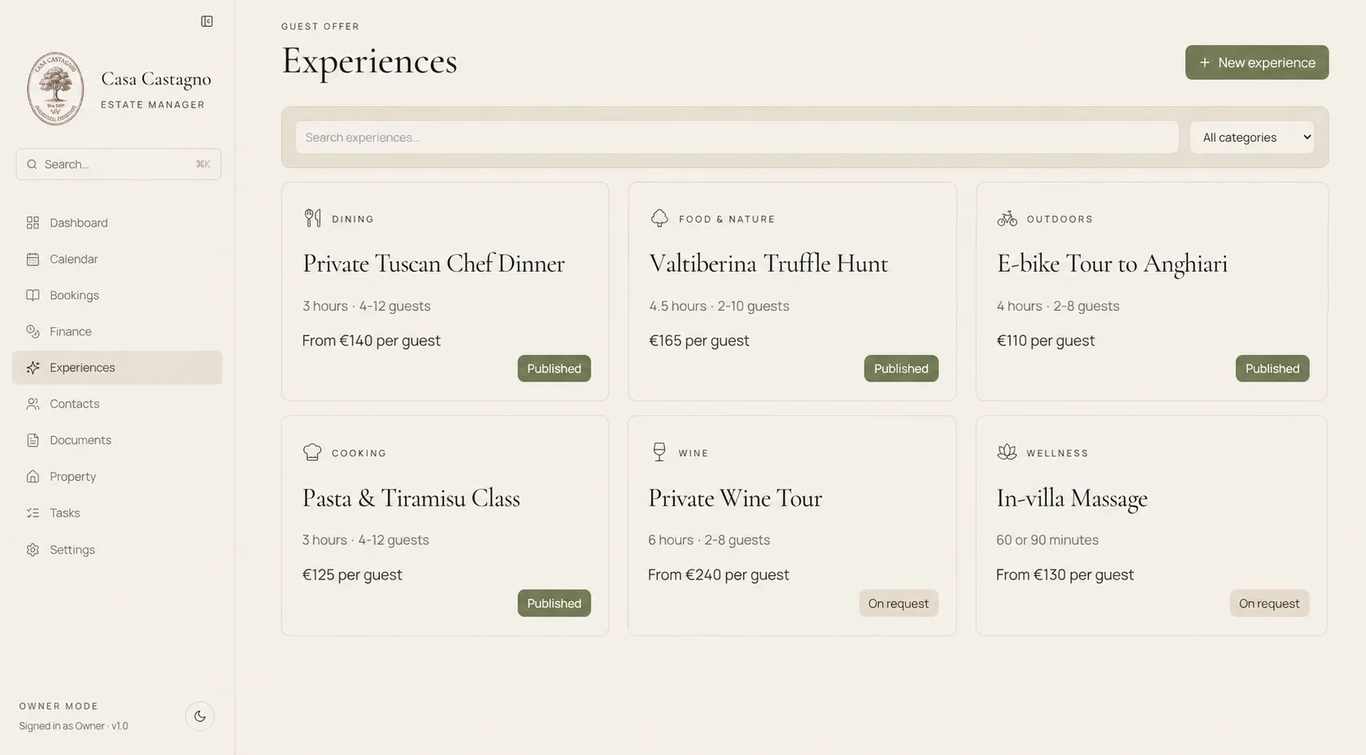Open the All categories dropdown
This screenshot has width=1366, height=755.
1253,138
